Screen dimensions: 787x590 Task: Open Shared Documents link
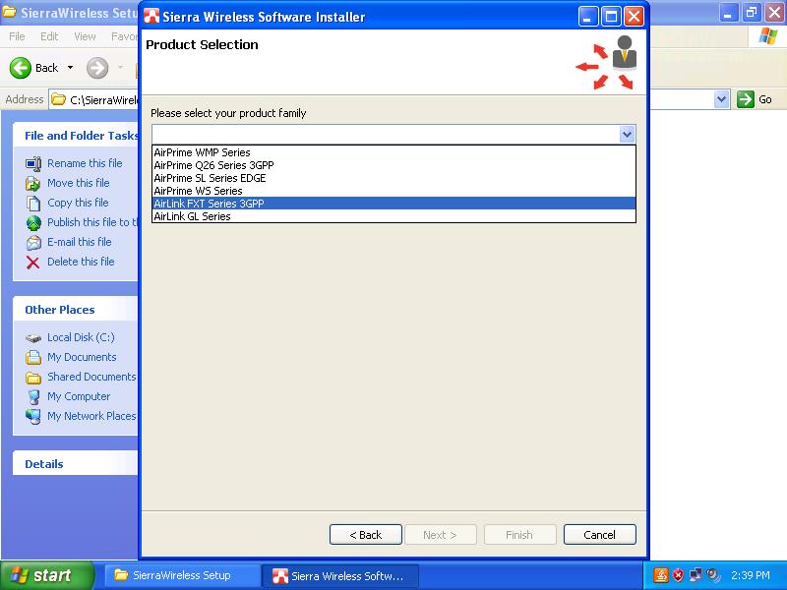pyautogui.click(x=91, y=377)
